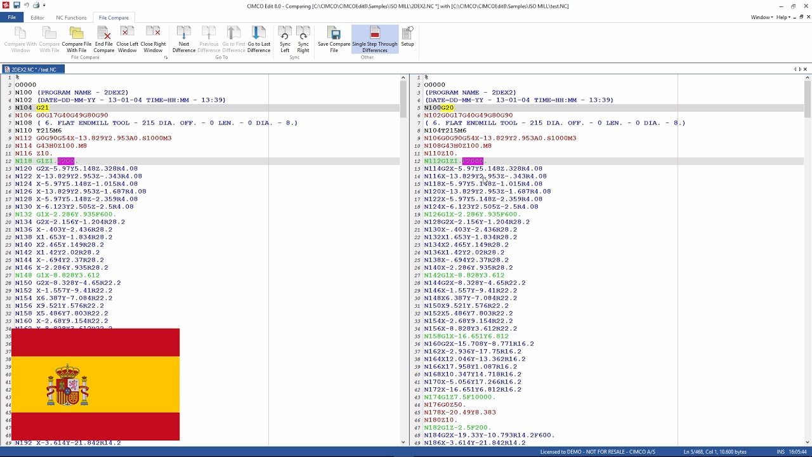Click N148 G1X-8.828Y3.612 in left pane
Viewport: 812px width, 457px height.
click(57, 275)
